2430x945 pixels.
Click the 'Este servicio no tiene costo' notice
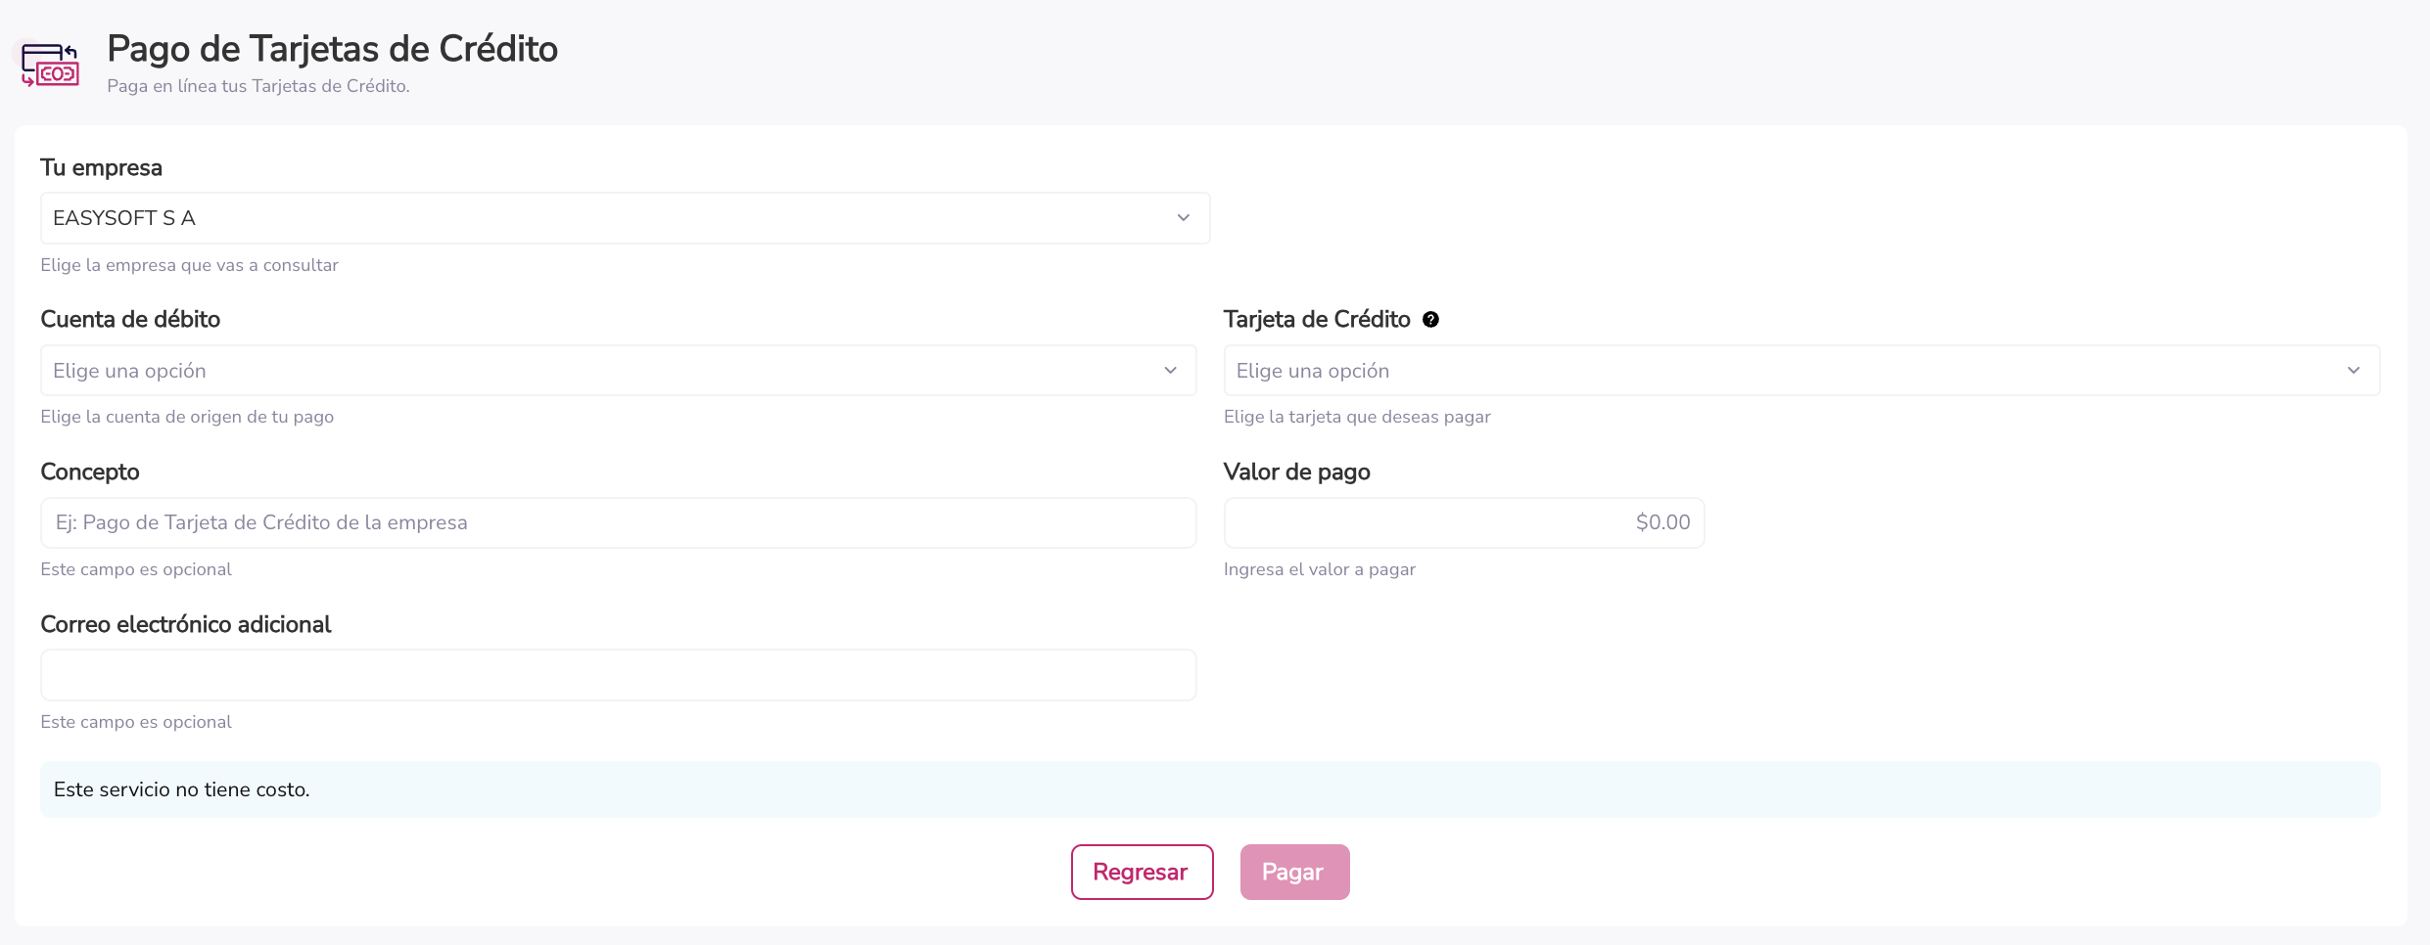181,789
